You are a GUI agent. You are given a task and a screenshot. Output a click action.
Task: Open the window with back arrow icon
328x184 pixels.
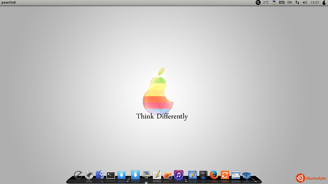[236, 175]
